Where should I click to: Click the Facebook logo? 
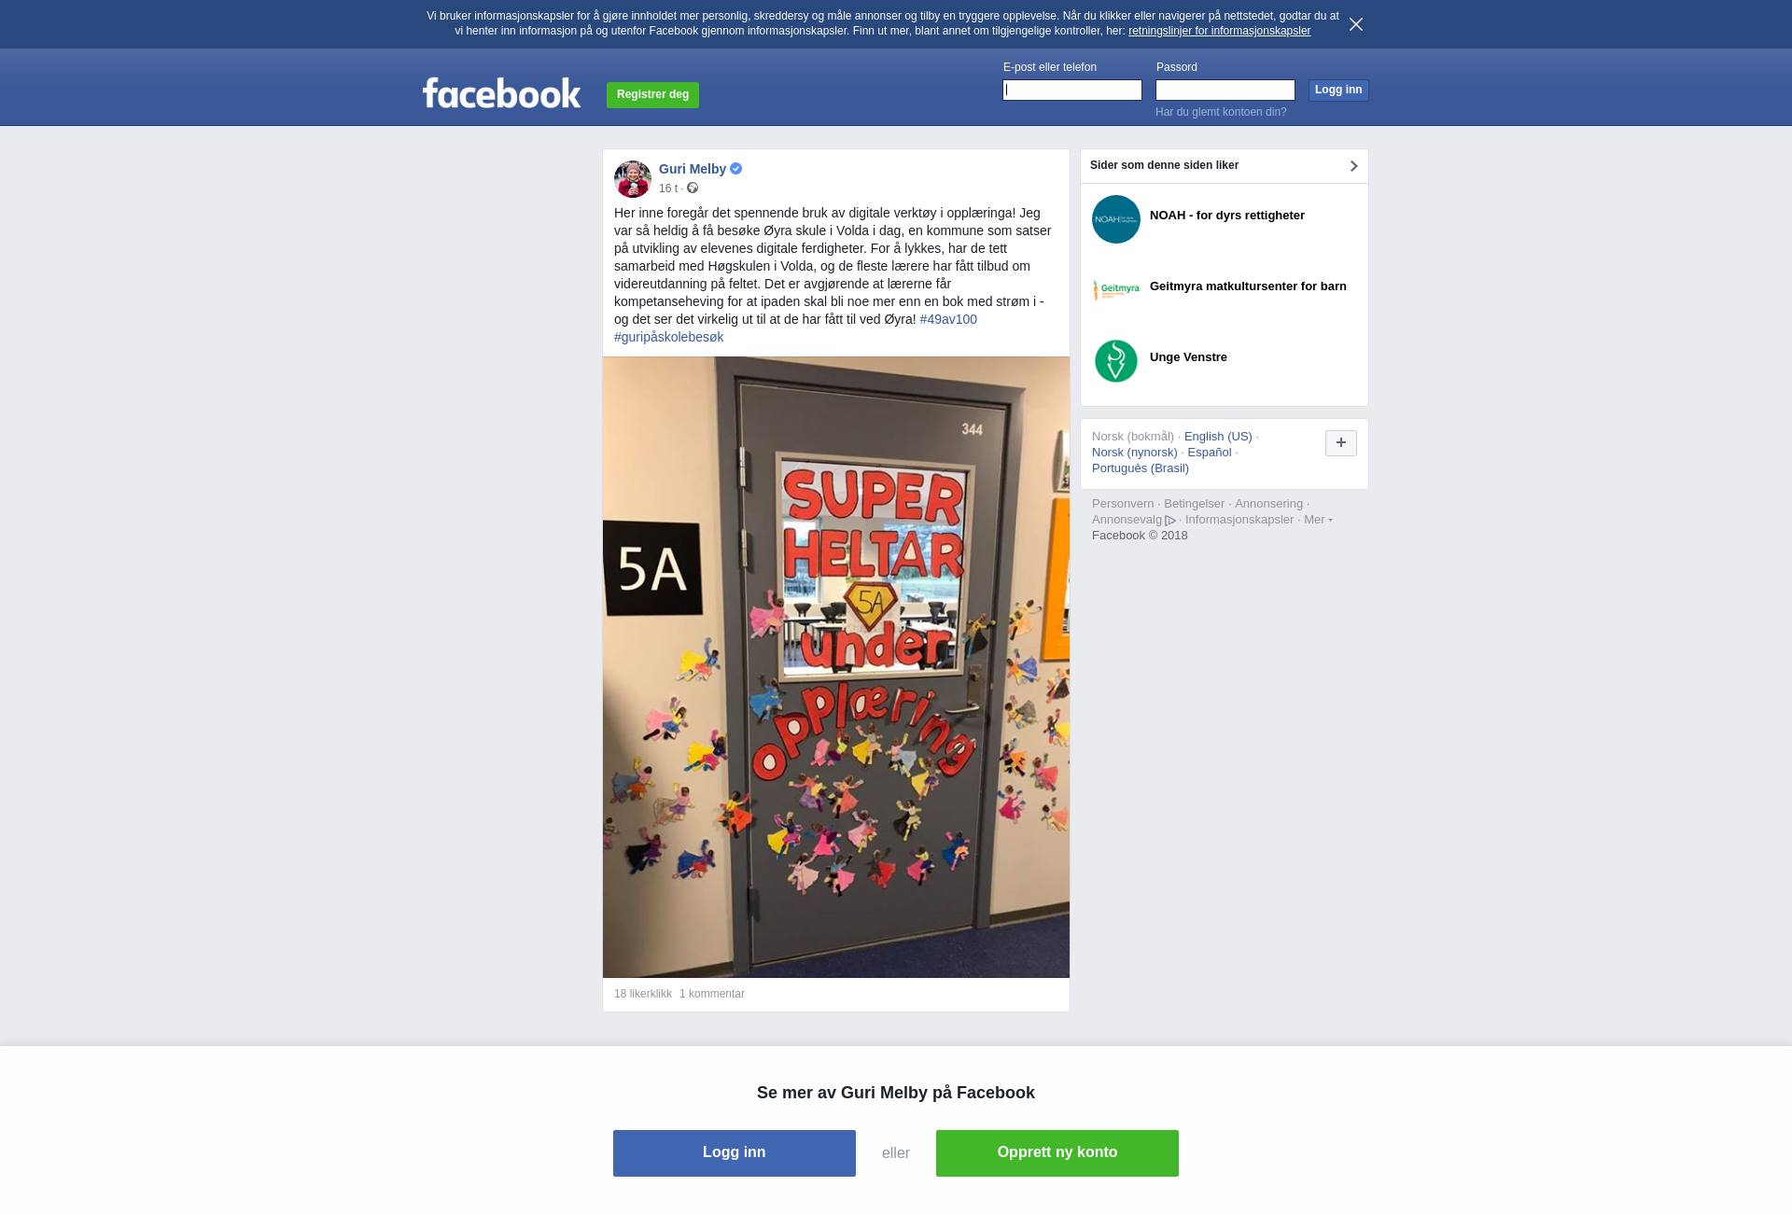pos(501,93)
